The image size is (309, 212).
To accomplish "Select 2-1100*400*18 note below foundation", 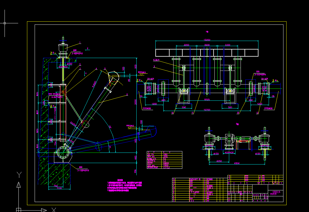I will point(83,170).
